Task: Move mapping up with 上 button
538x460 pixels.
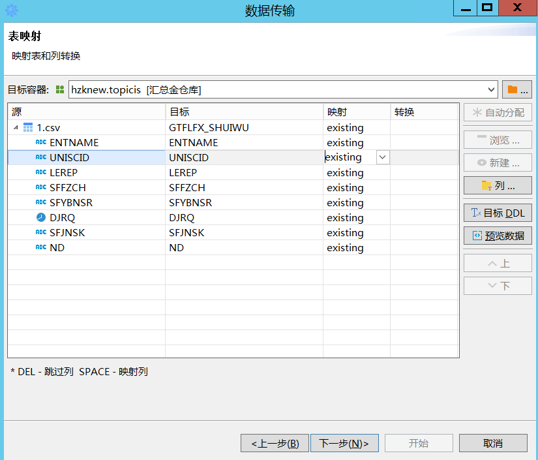Action: pyautogui.click(x=498, y=264)
